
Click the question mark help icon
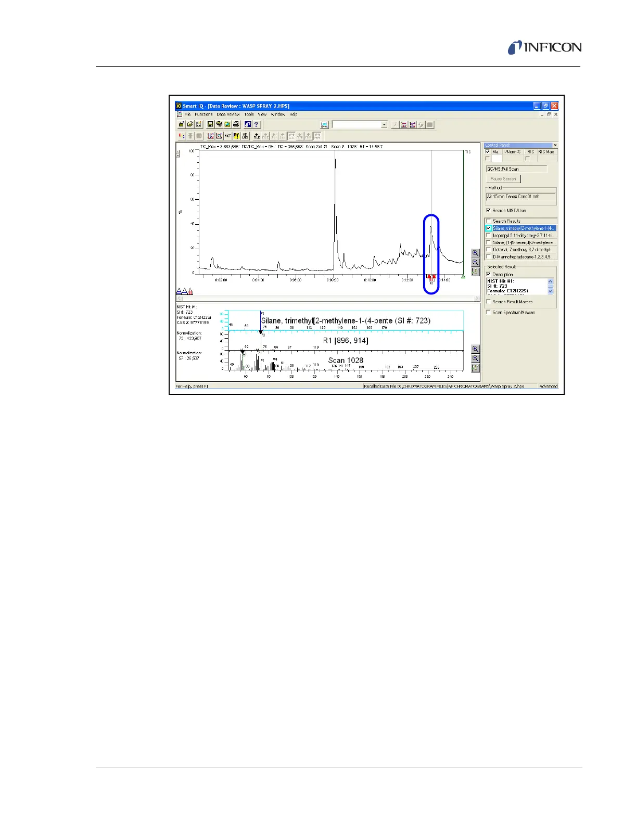coord(256,124)
